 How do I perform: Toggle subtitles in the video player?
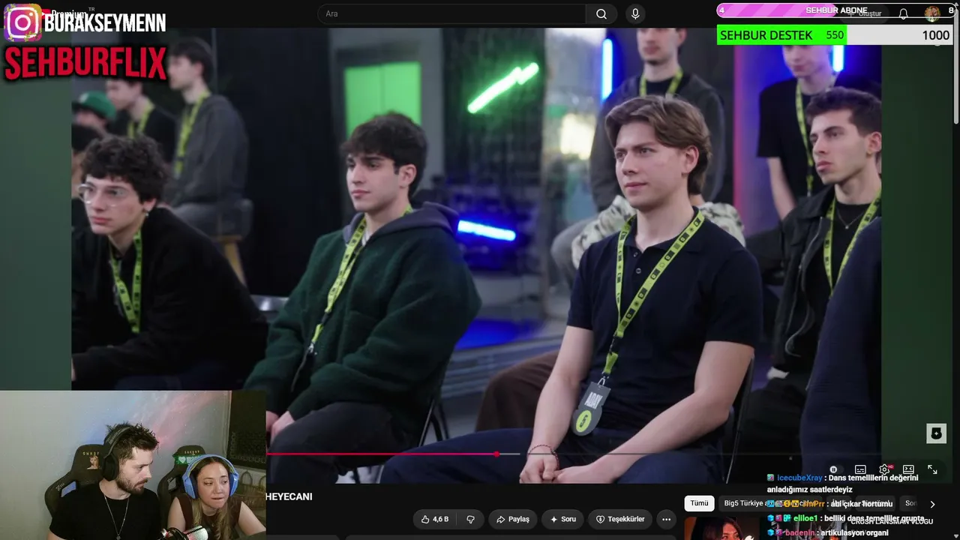(x=860, y=469)
